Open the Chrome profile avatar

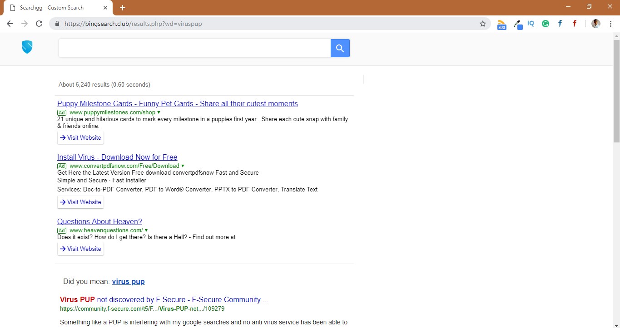point(595,24)
